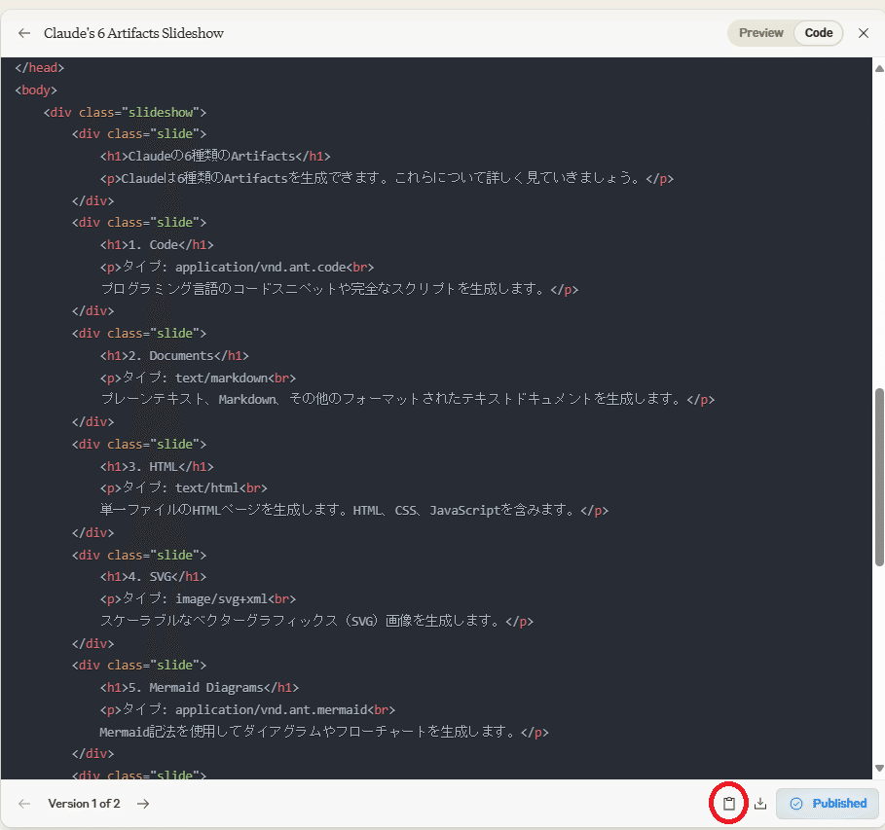Click the closing head tag line
The image size is (885, 830).
coord(40,68)
